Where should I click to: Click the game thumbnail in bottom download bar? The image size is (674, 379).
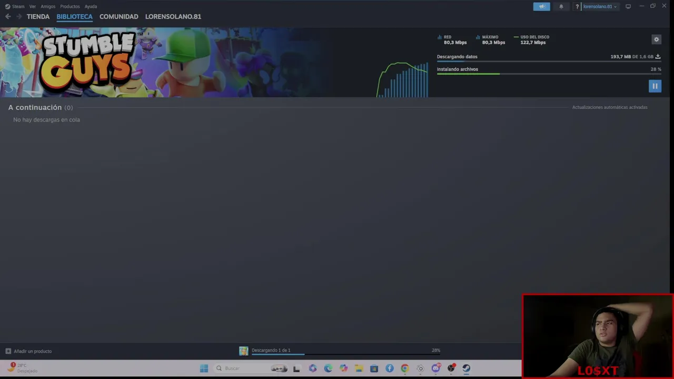point(243,351)
